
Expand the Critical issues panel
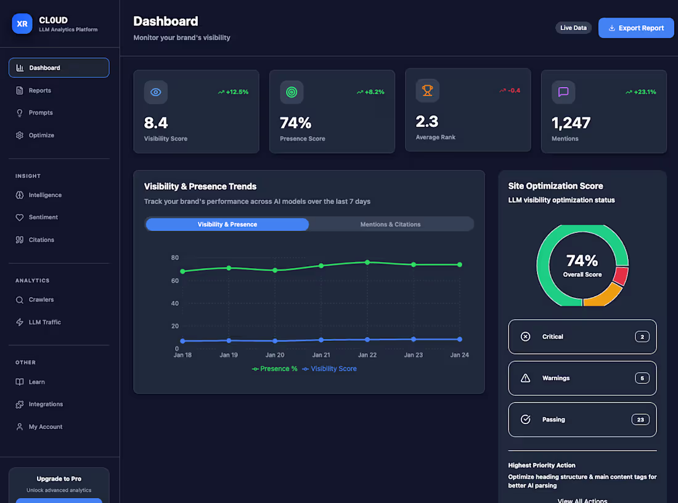pyautogui.click(x=582, y=337)
